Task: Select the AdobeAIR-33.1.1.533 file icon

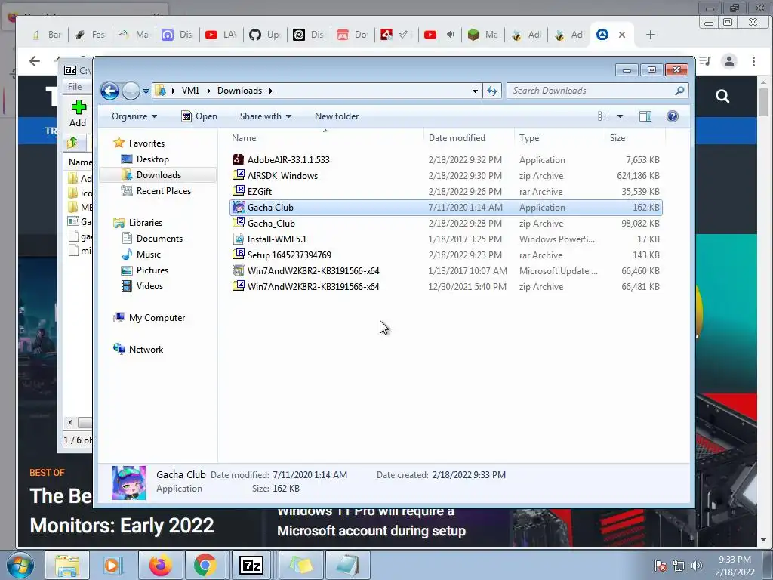Action: [238, 160]
